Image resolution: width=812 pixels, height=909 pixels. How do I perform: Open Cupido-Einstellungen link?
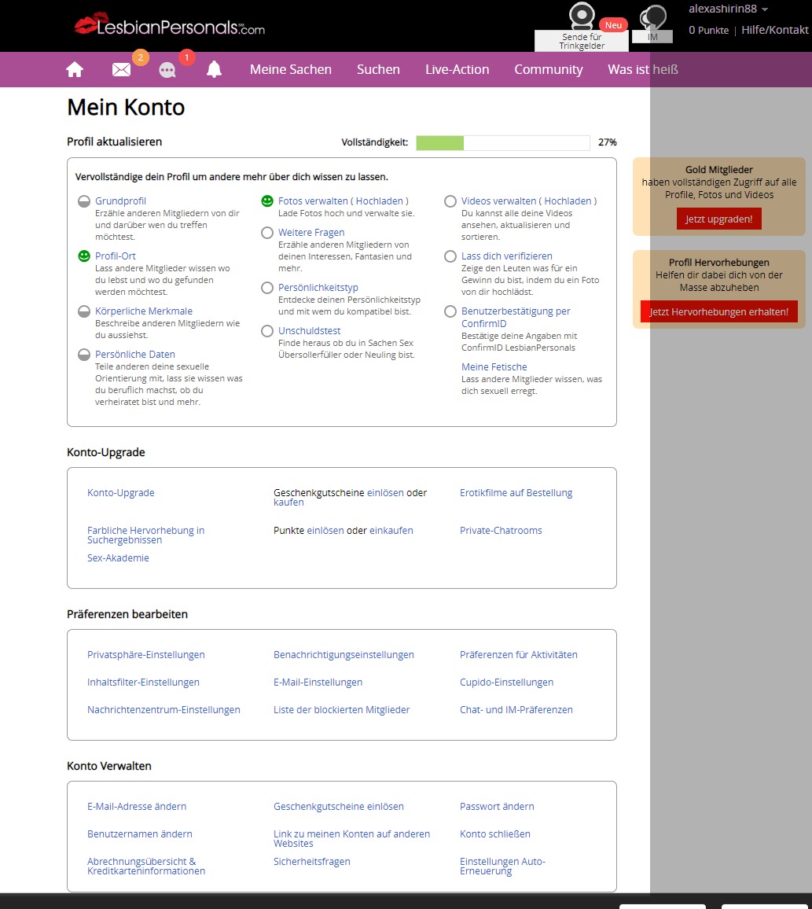506,683
